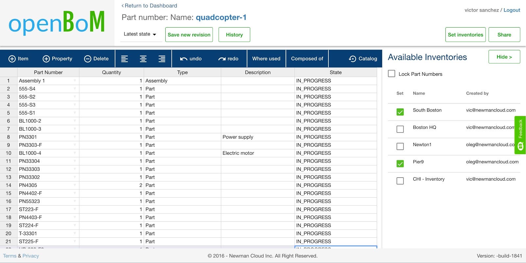Open the History view
The height and width of the screenshot is (263, 526).
[x=234, y=34]
